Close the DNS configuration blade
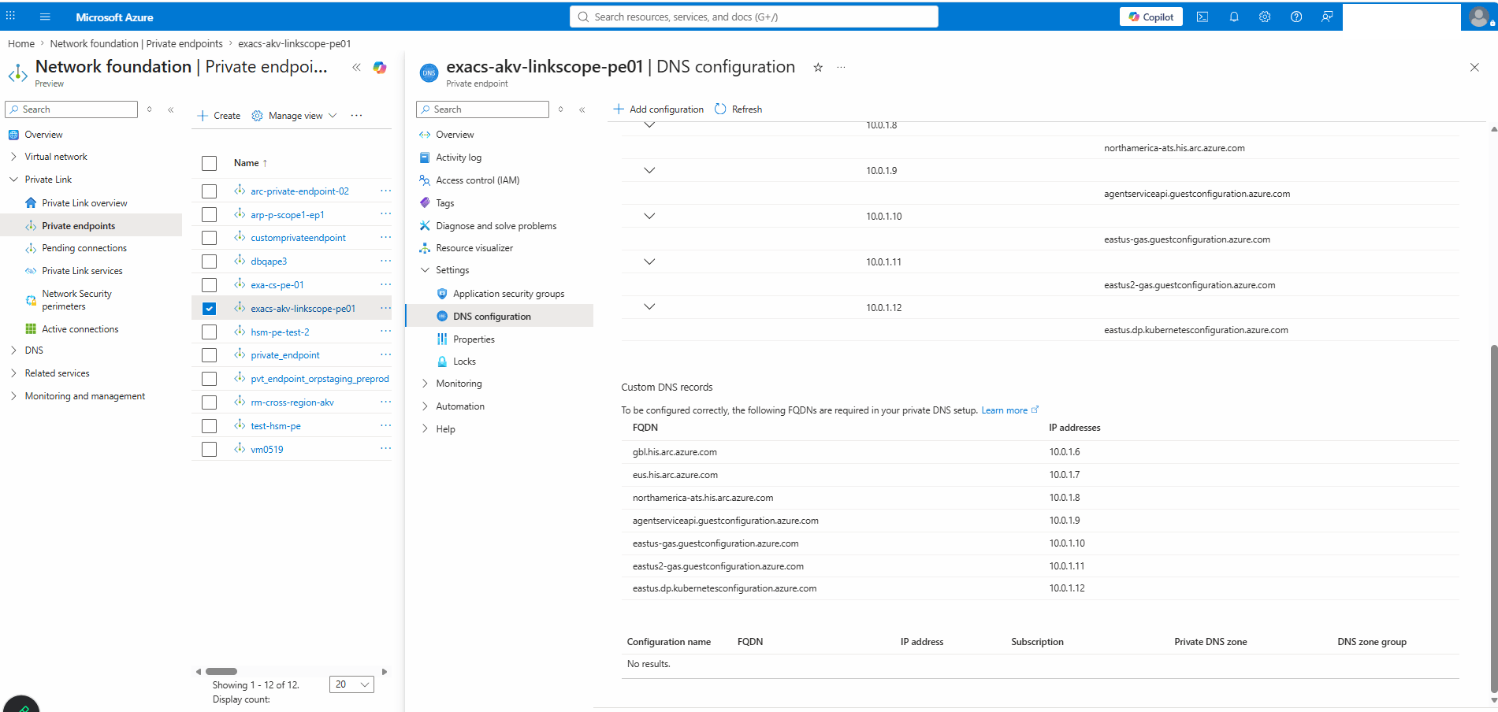1498x712 pixels. point(1474,68)
